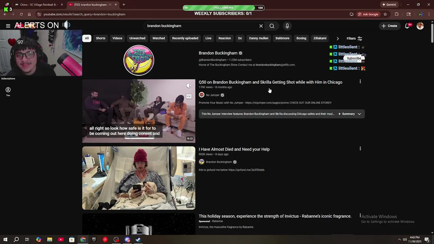
Task: Open the search Filters panel
Action: click(x=354, y=39)
